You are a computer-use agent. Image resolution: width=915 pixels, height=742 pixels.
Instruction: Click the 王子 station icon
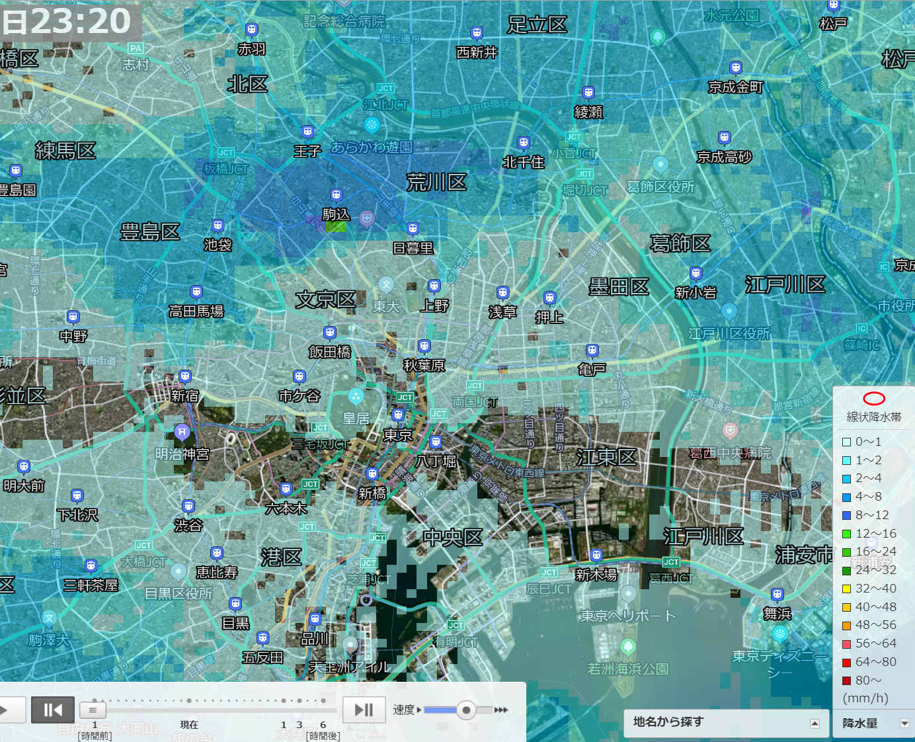tap(307, 132)
